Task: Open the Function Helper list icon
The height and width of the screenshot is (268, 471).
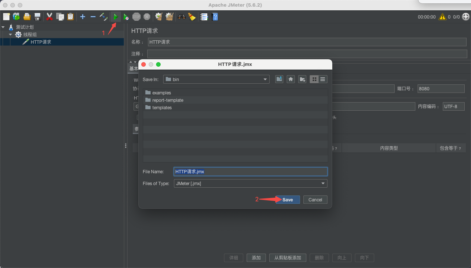Action: click(x=204, y=17)
